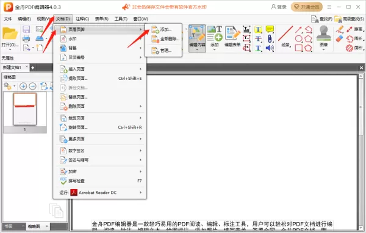Click the blue speaker sound icon
This screenshot has height=233, width=366.
coord(270,48)
